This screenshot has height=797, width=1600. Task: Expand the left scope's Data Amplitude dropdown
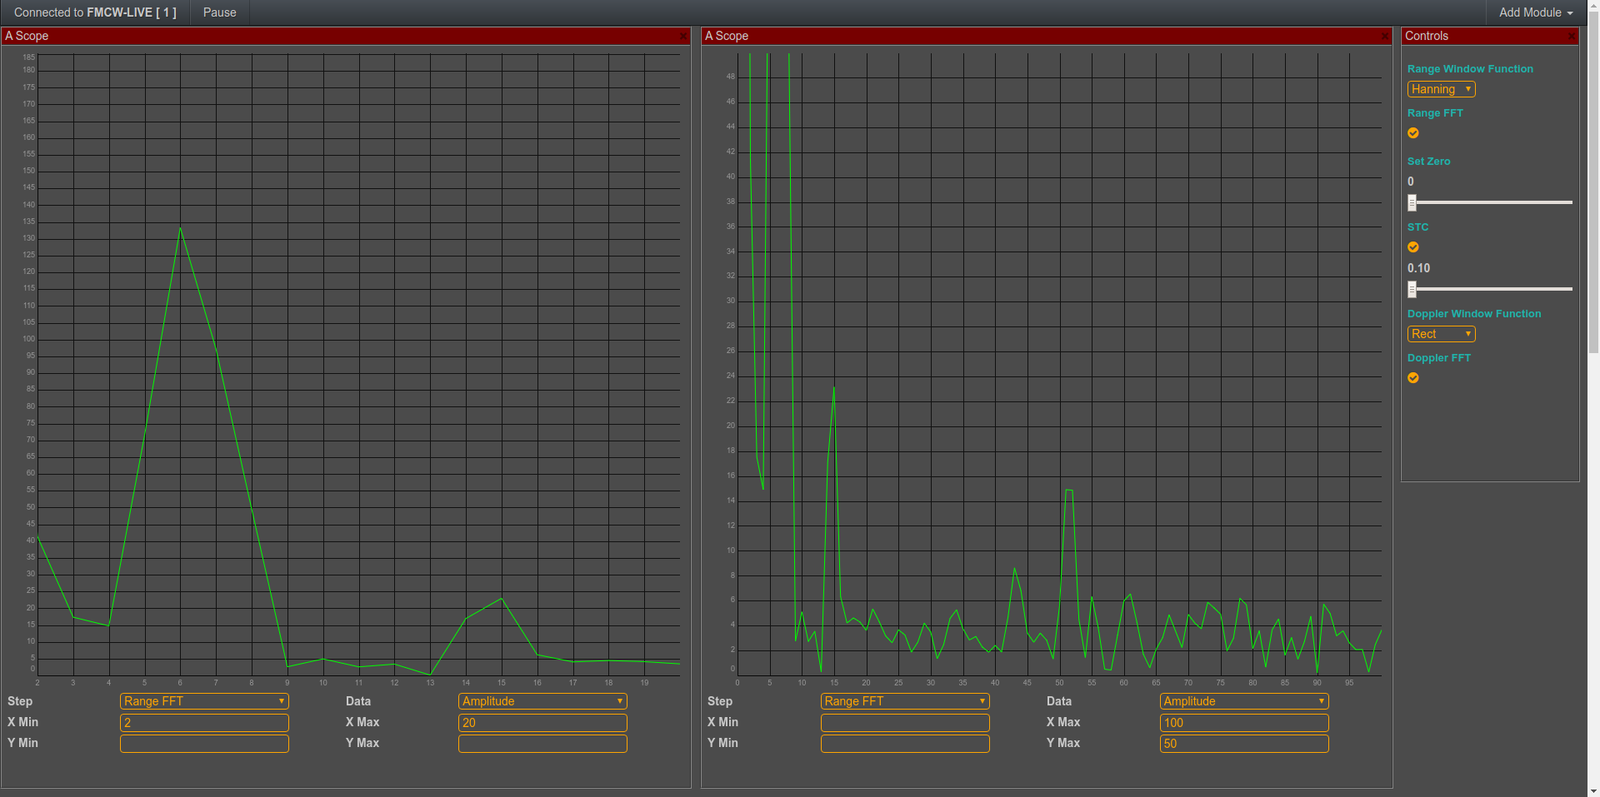(542, 701)
